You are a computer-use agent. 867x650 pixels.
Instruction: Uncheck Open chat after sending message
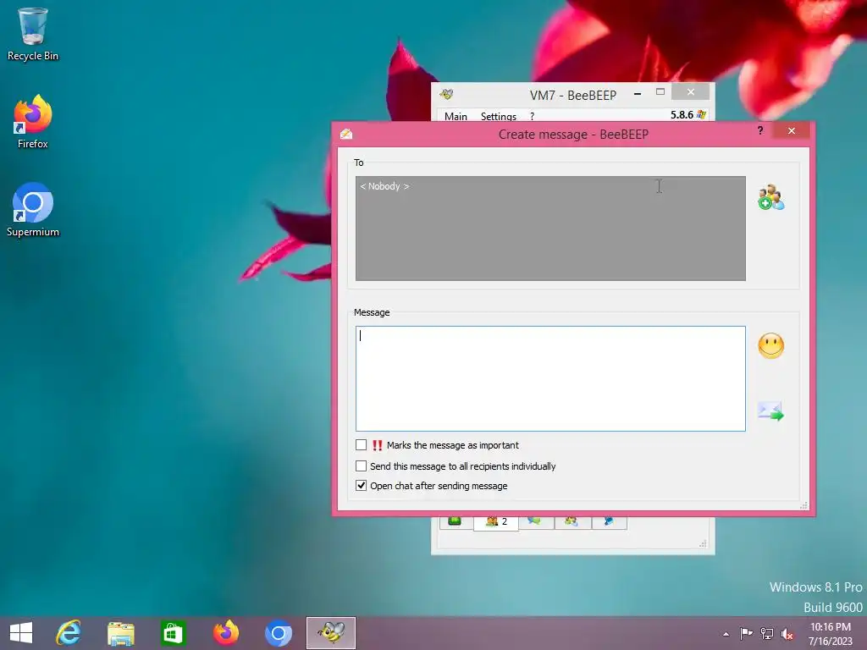coord(361,485)
